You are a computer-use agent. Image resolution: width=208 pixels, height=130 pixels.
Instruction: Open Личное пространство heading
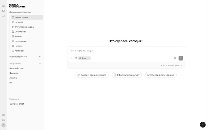20,12
